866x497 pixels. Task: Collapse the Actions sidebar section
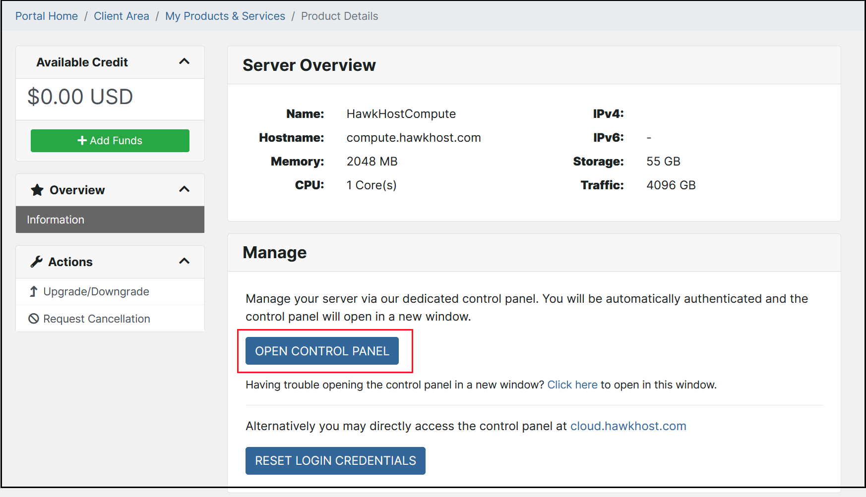tap(184, 262)
